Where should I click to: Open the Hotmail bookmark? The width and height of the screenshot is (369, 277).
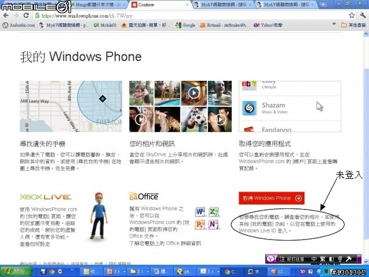(224, 25)
